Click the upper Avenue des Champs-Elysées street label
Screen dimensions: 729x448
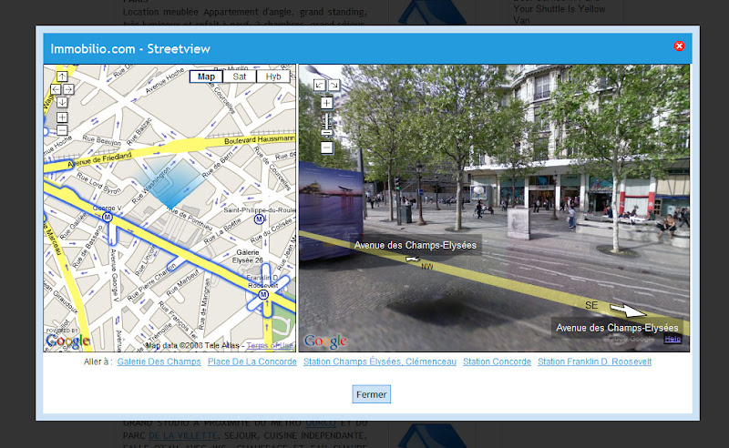[416, 245]
